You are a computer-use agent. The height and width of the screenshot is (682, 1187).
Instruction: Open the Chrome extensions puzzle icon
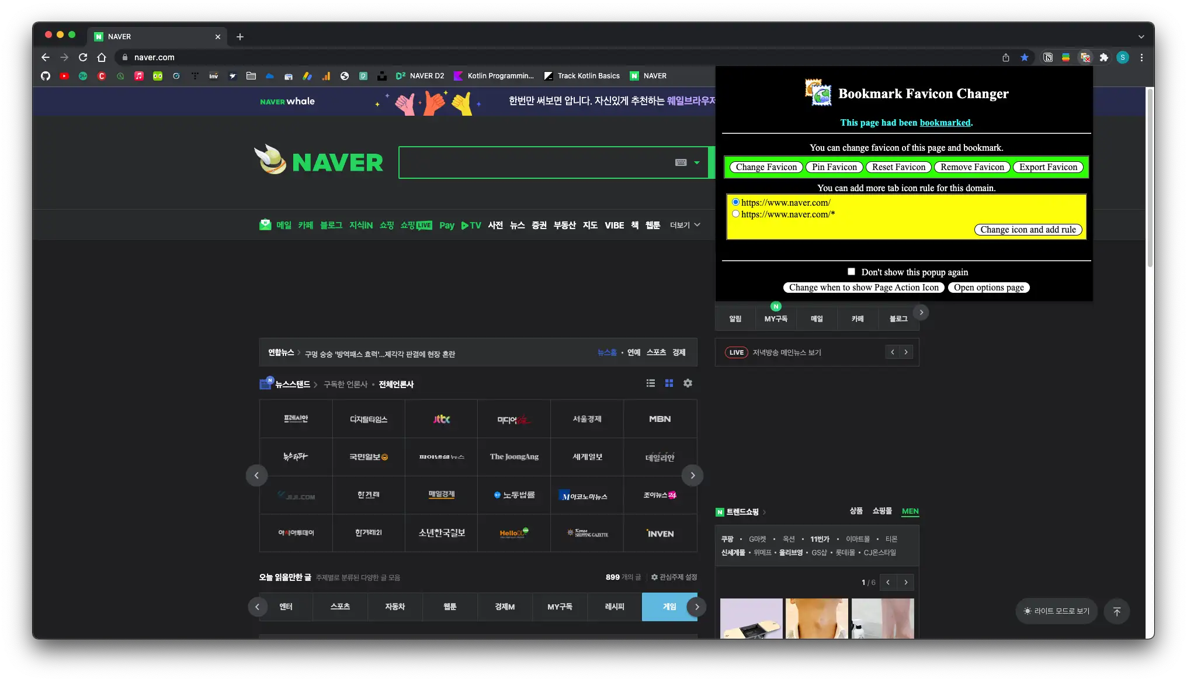1103,57
